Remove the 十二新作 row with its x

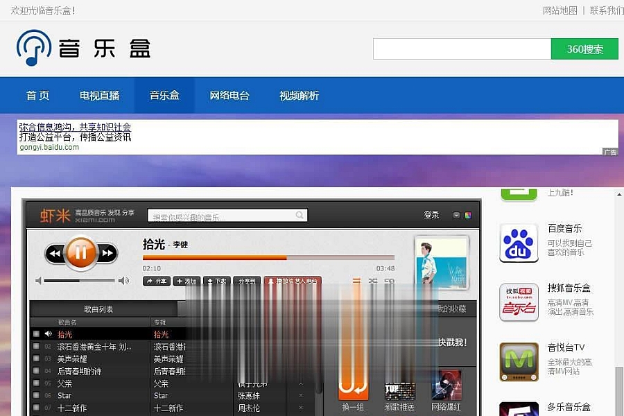point(301,408)
